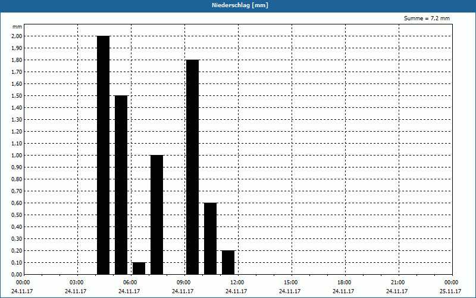Click the '1,80' y-axis label

point(17,60)
